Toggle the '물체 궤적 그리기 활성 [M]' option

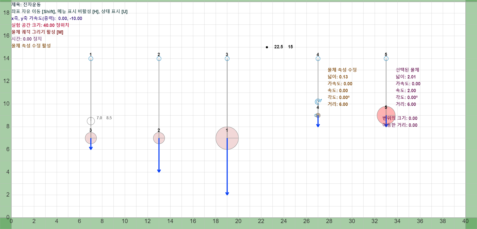(x=37, y=32)
